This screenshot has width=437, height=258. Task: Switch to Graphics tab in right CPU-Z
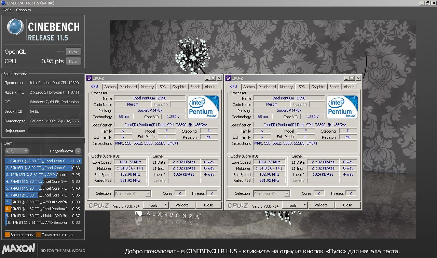coord(318,87)
